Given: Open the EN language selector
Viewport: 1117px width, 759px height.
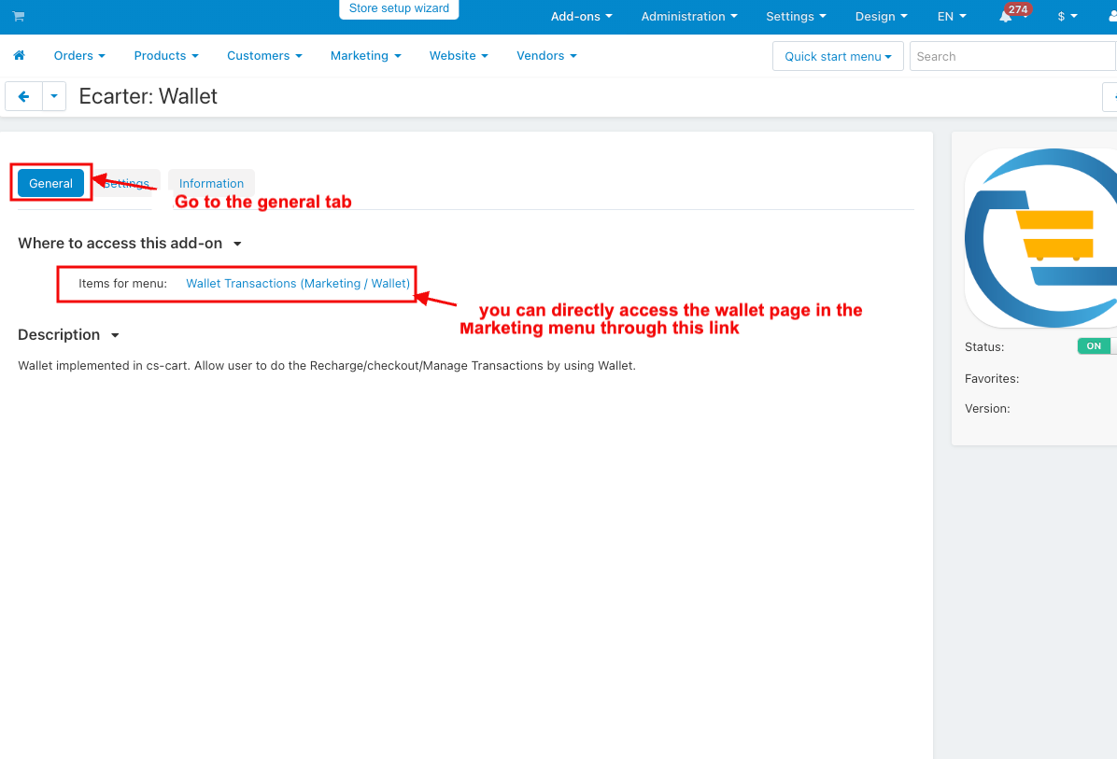Looking at the screenshot, I should [x=952, y=17].
